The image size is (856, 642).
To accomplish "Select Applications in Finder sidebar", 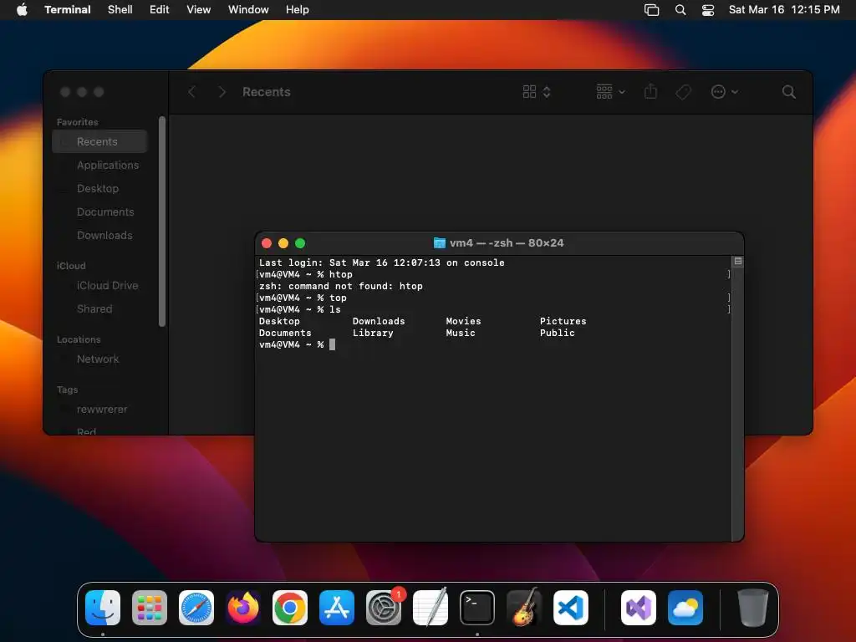I will (100, 165).
